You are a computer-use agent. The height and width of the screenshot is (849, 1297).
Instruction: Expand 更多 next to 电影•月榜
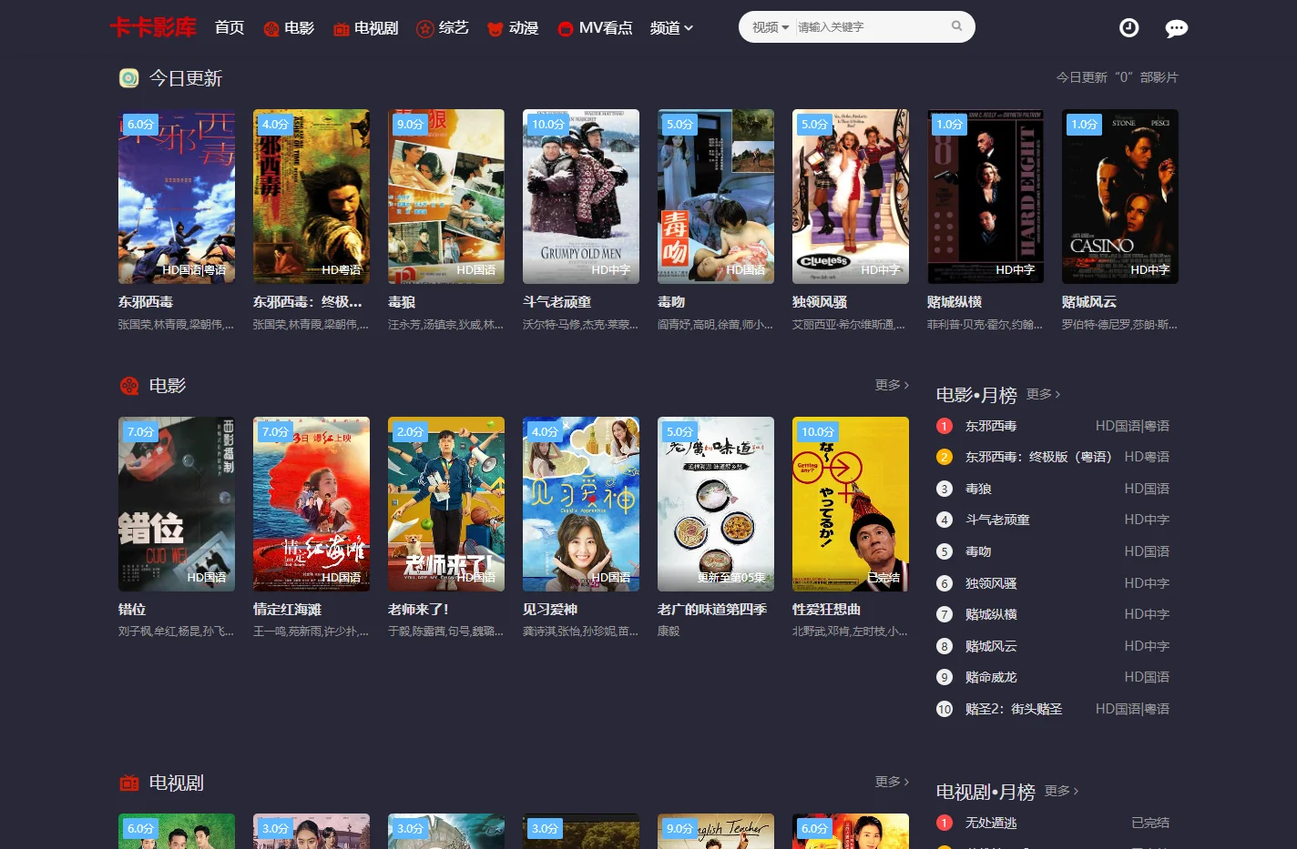pyautogui.click(x=1044, y=394)
